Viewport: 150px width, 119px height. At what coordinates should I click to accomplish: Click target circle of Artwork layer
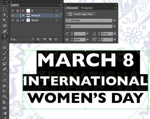coord(56,15)
